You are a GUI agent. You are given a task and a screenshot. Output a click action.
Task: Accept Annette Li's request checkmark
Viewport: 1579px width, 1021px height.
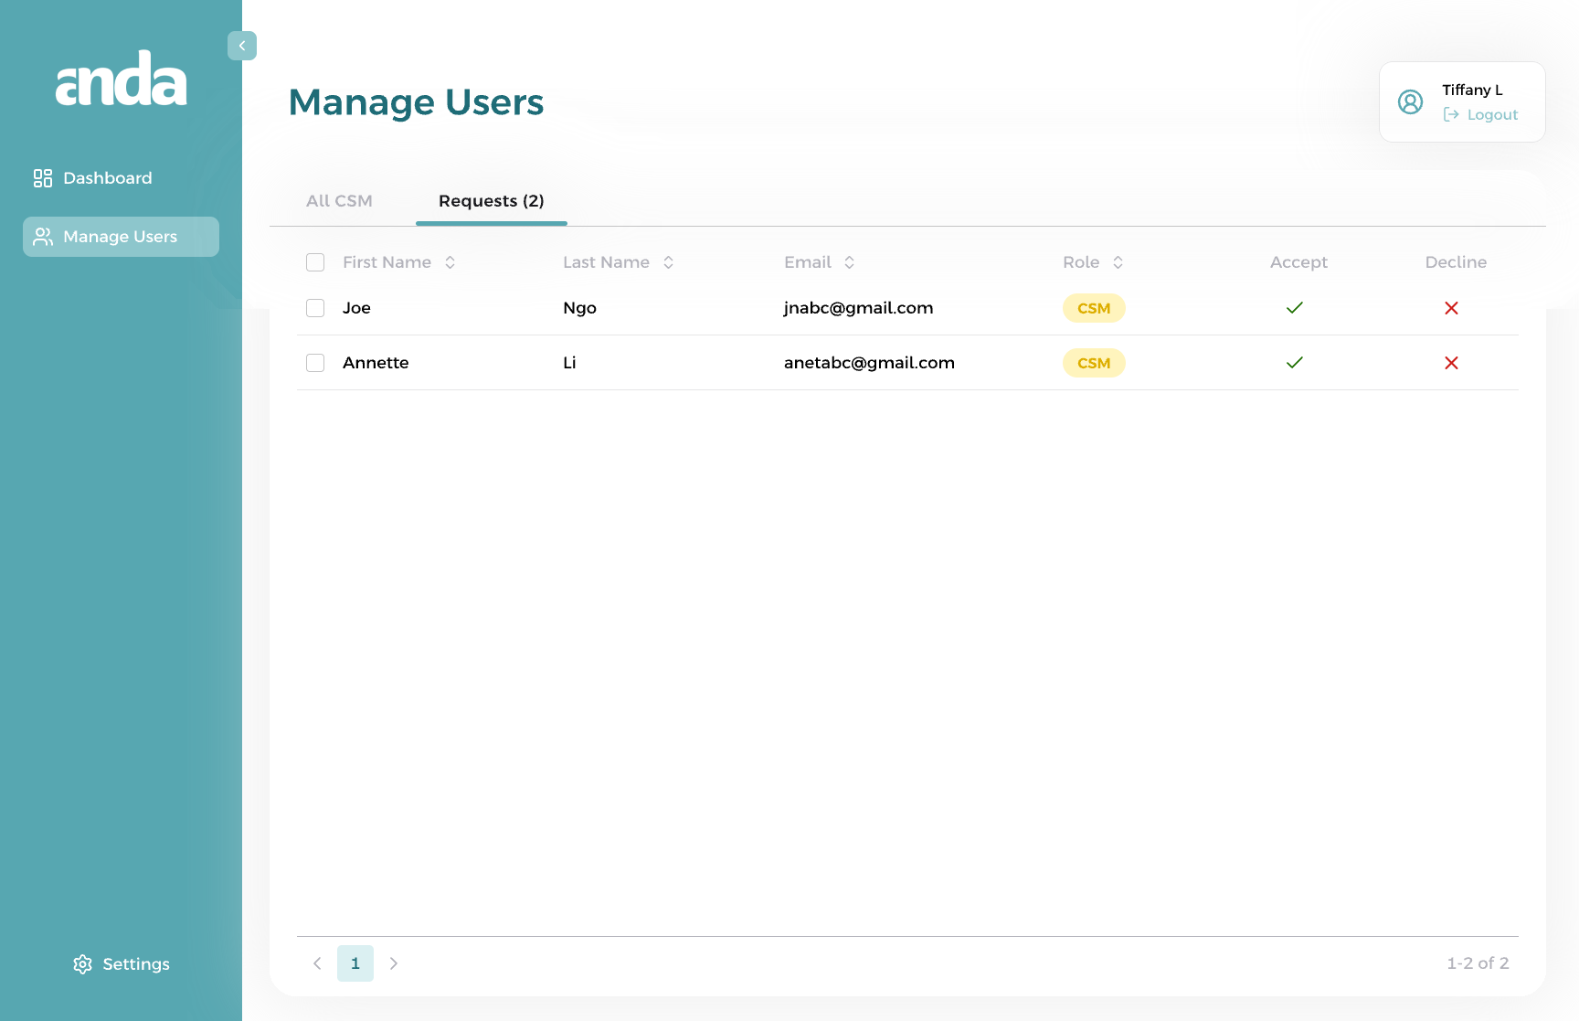click(x=1294, y=363)
